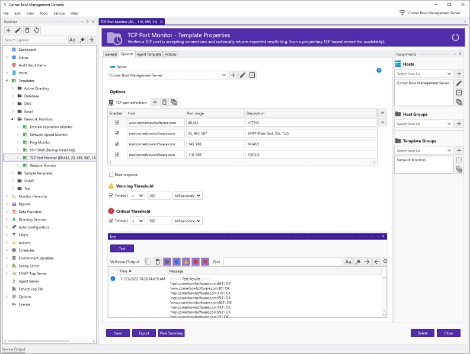Switch to the Agent Template tab

[149, 55]
